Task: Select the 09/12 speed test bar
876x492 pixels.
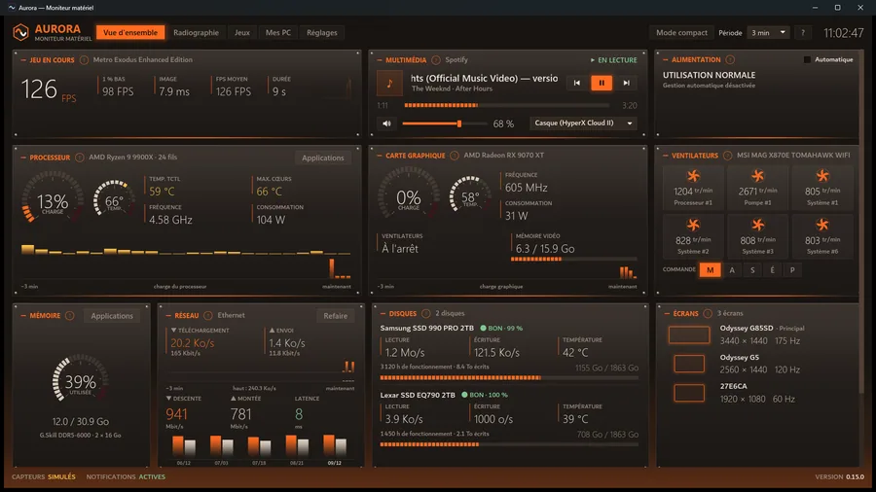Action: (335, 445)
